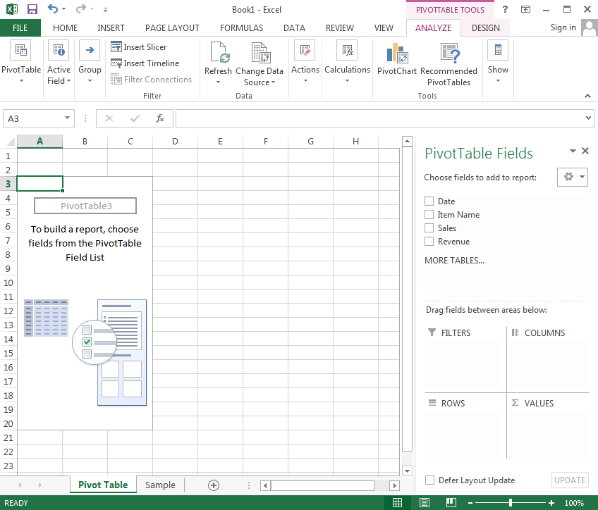Click the vertical scrollbar down arrow

click(x=407, y=471)
